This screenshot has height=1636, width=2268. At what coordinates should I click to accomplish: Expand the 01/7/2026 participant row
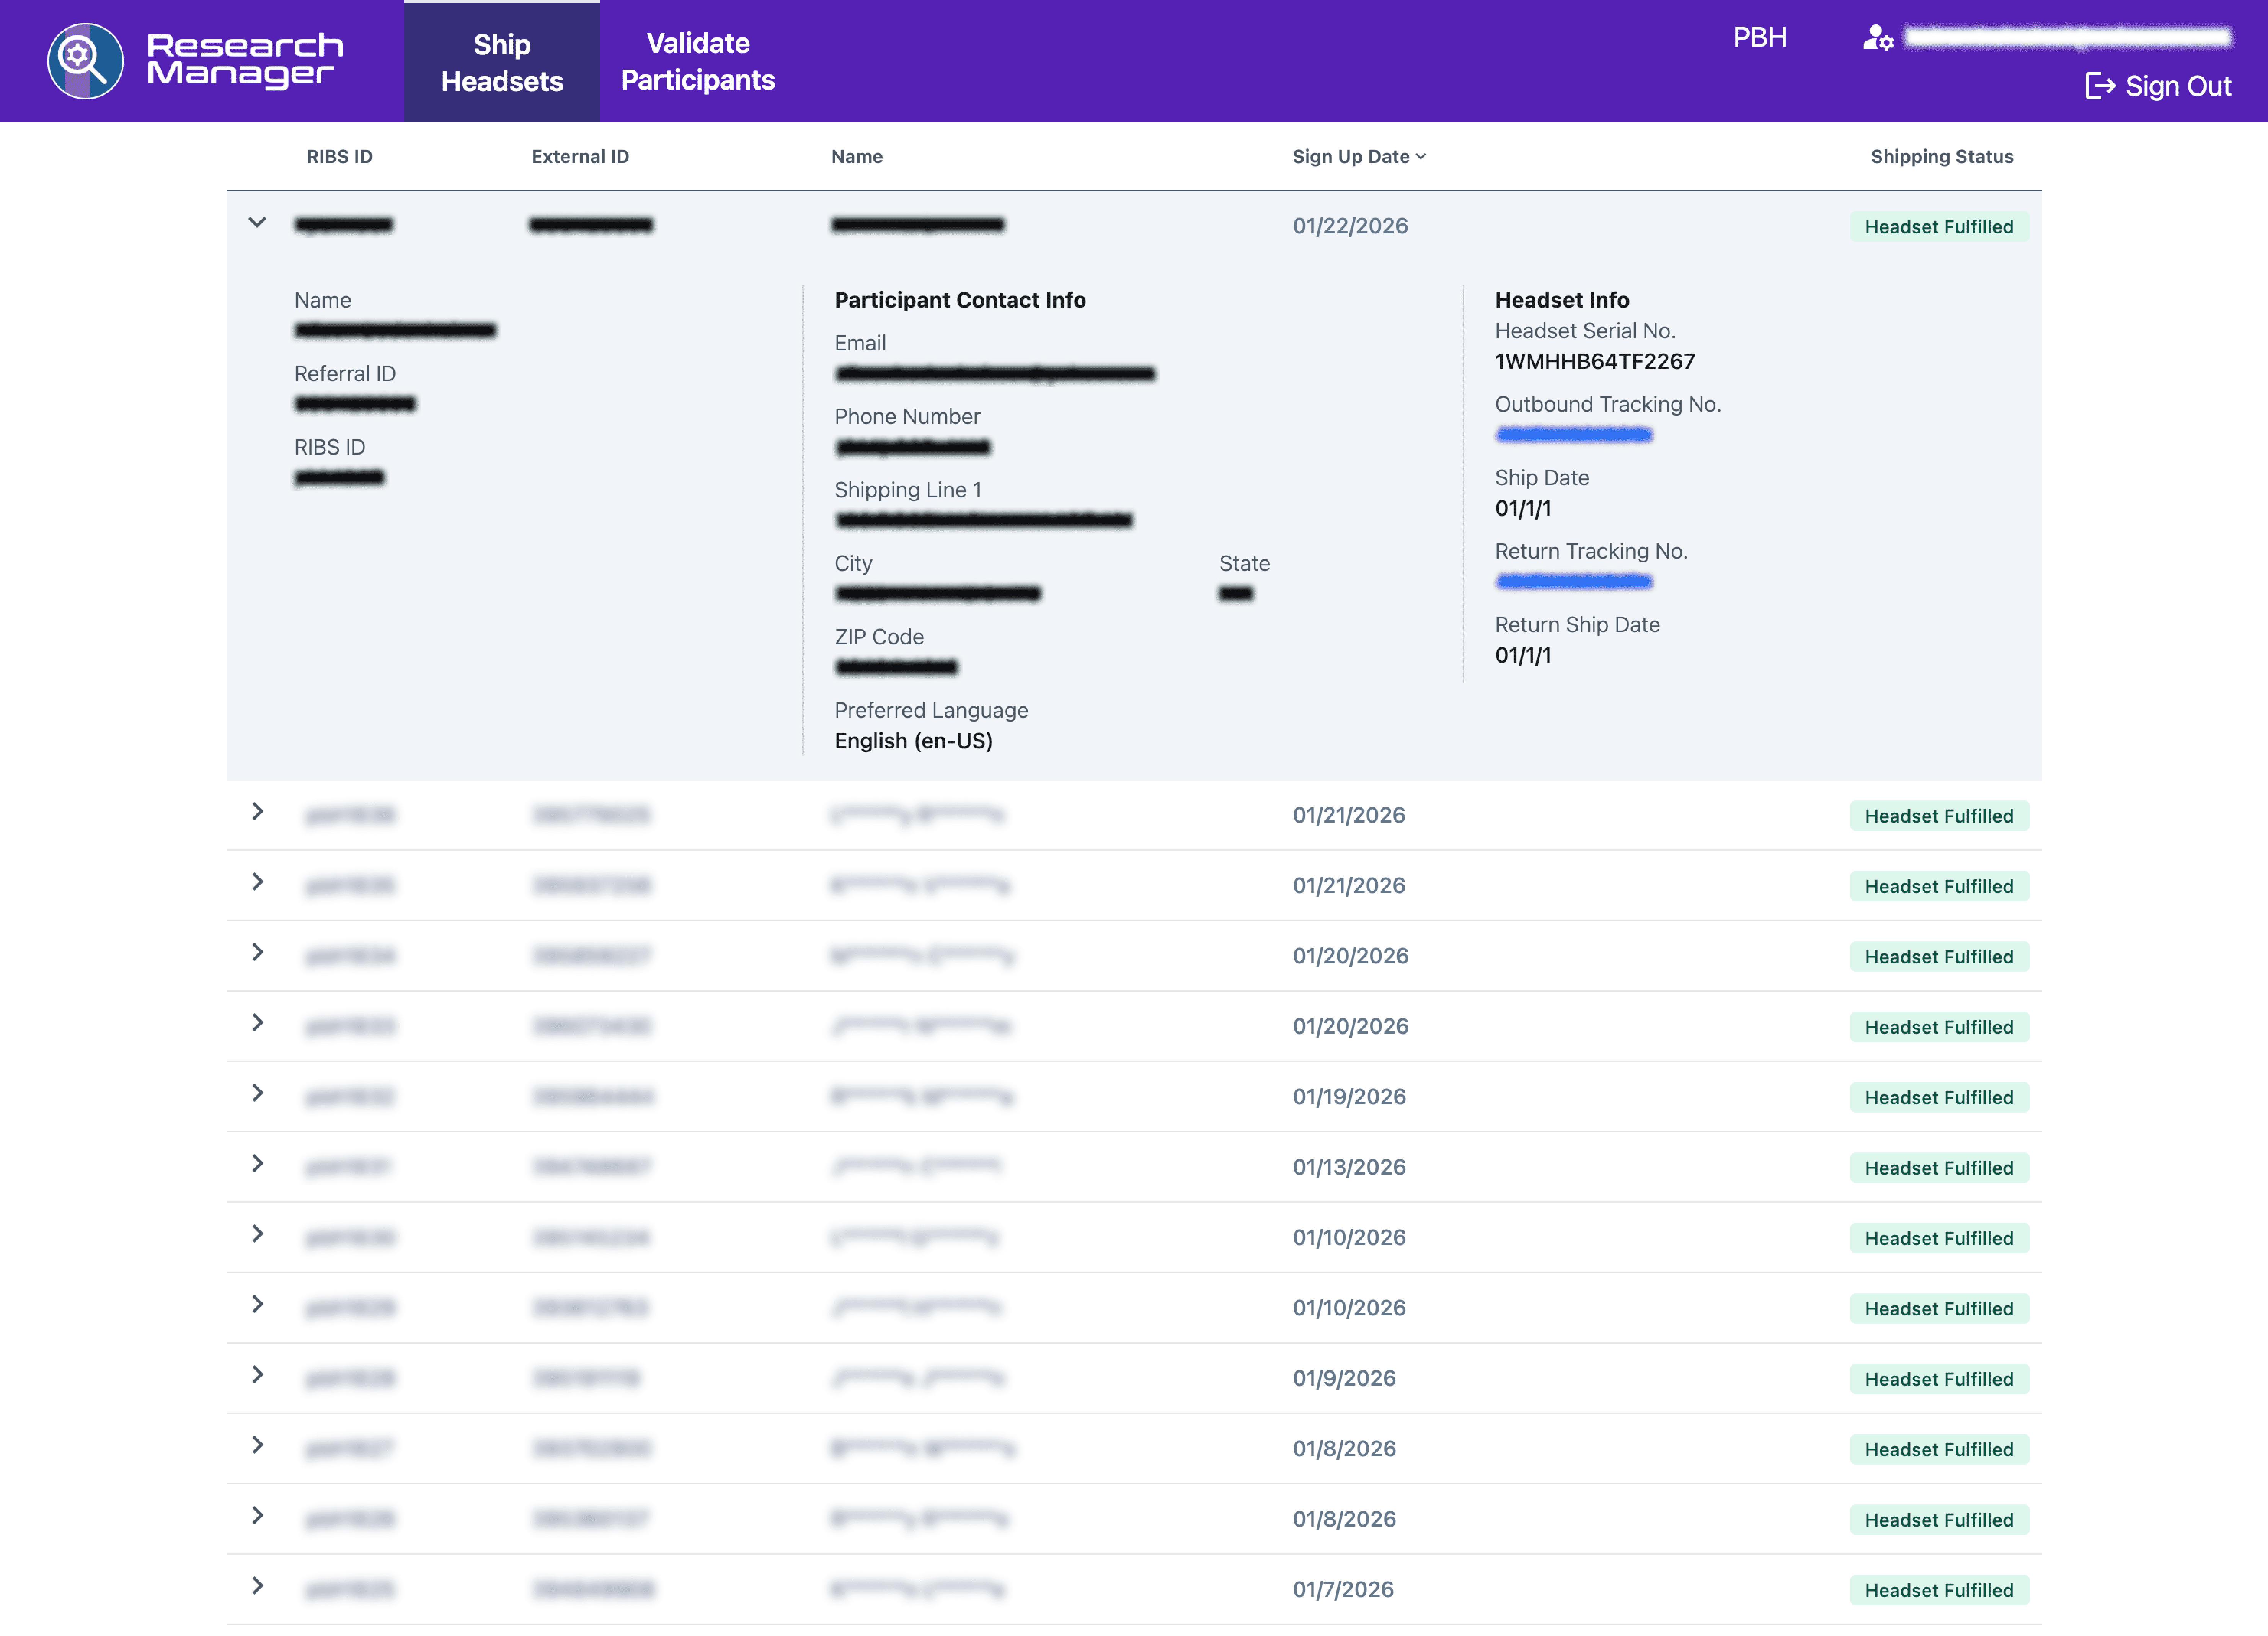pyautogui.click(x=257, y=1586)
